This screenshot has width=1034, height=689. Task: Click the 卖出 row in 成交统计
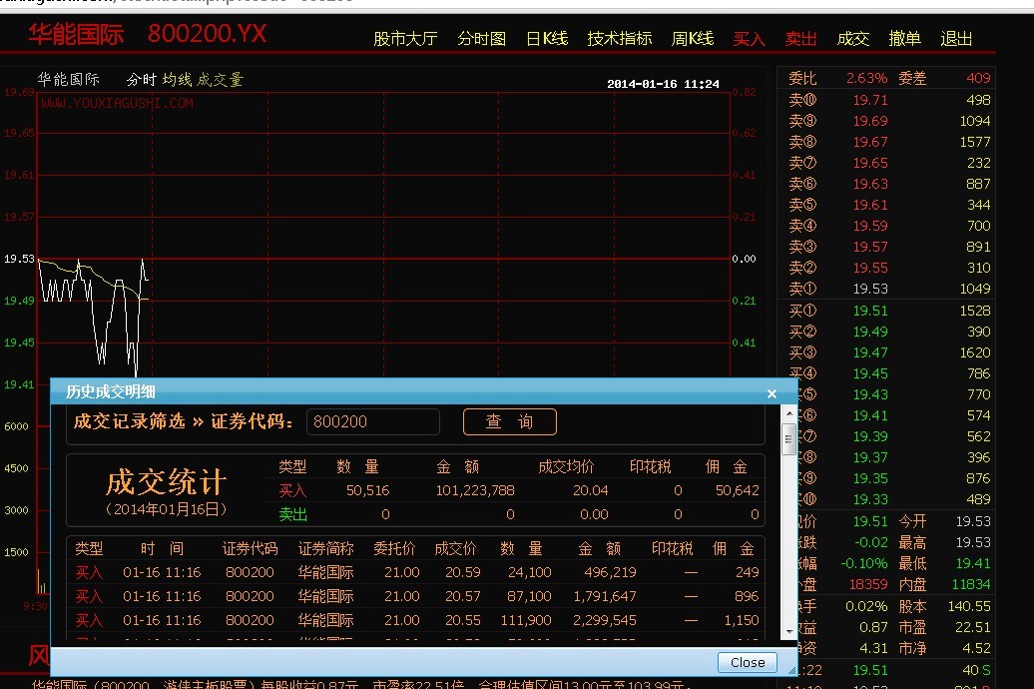coord(516,514)
